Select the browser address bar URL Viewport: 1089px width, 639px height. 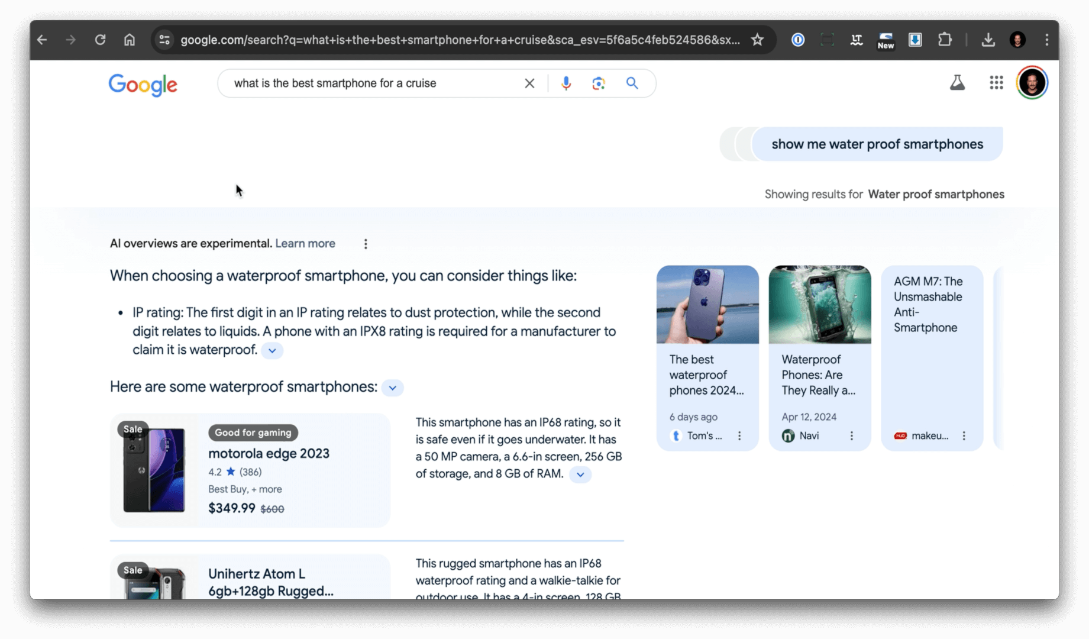(x=460, y=40)
